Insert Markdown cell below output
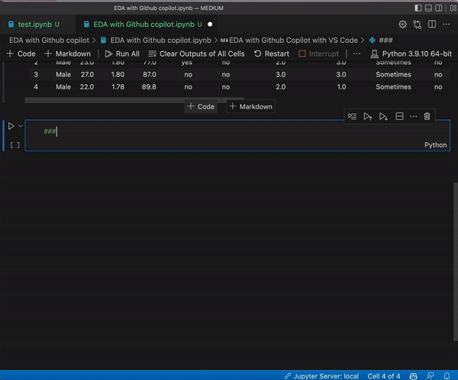 tap(251, 106)
